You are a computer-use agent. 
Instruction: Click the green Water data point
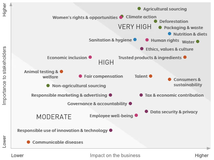tap(198, 41)
